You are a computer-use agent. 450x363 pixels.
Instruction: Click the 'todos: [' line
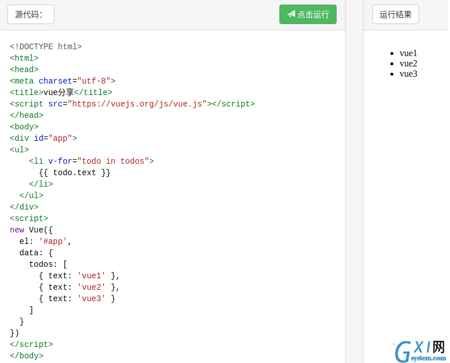click(x=48, y=265)
